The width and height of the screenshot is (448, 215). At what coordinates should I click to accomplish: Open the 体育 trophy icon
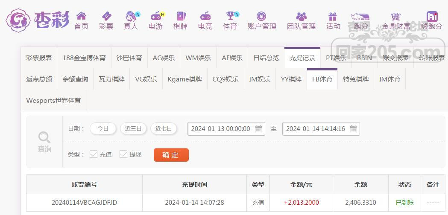230,16
